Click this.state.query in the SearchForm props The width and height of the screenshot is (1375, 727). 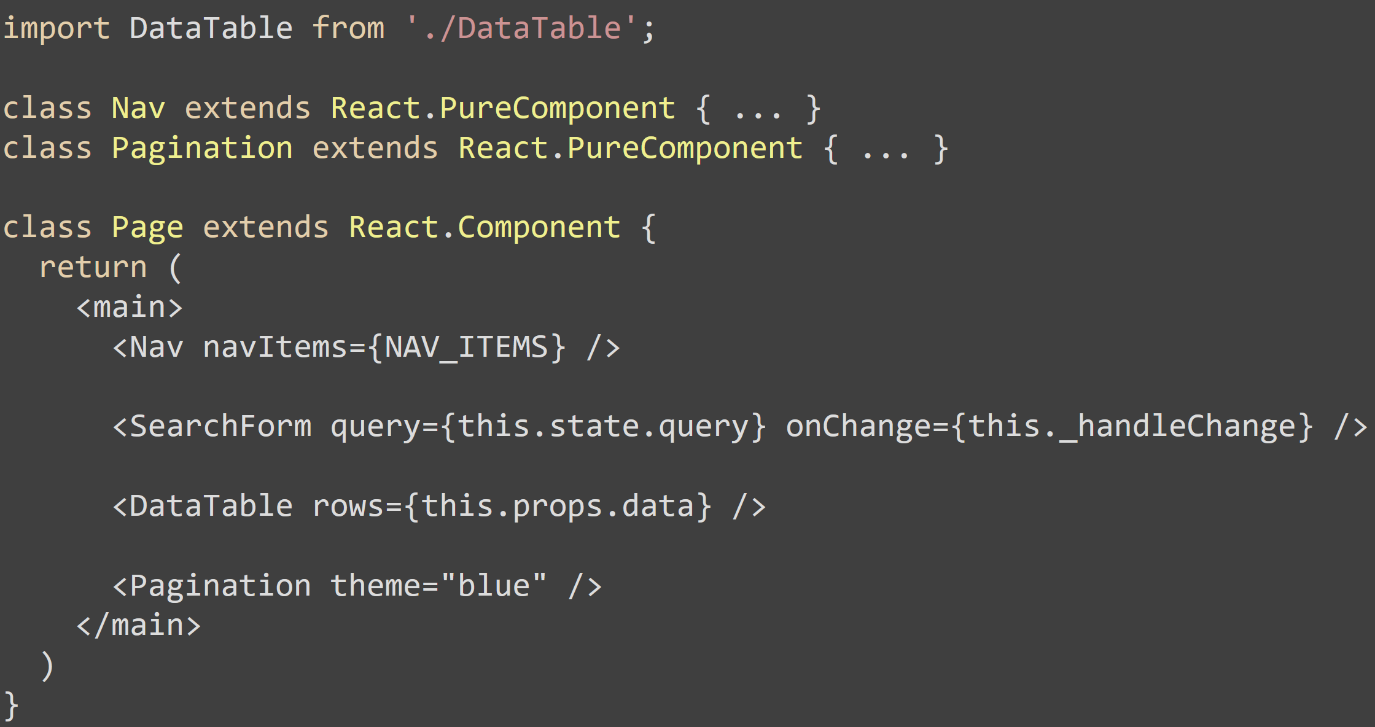tap(603, 426)
